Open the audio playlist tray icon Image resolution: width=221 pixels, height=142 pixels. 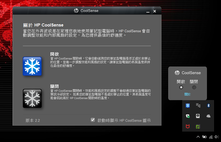point(198,105)
